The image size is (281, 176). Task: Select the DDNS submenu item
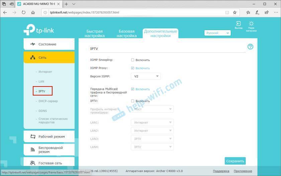(x=43, y=111)
